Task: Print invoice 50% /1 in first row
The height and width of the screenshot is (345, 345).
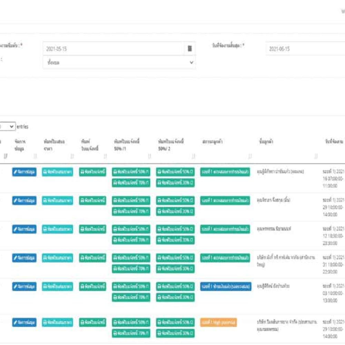Action: [131, 172]
